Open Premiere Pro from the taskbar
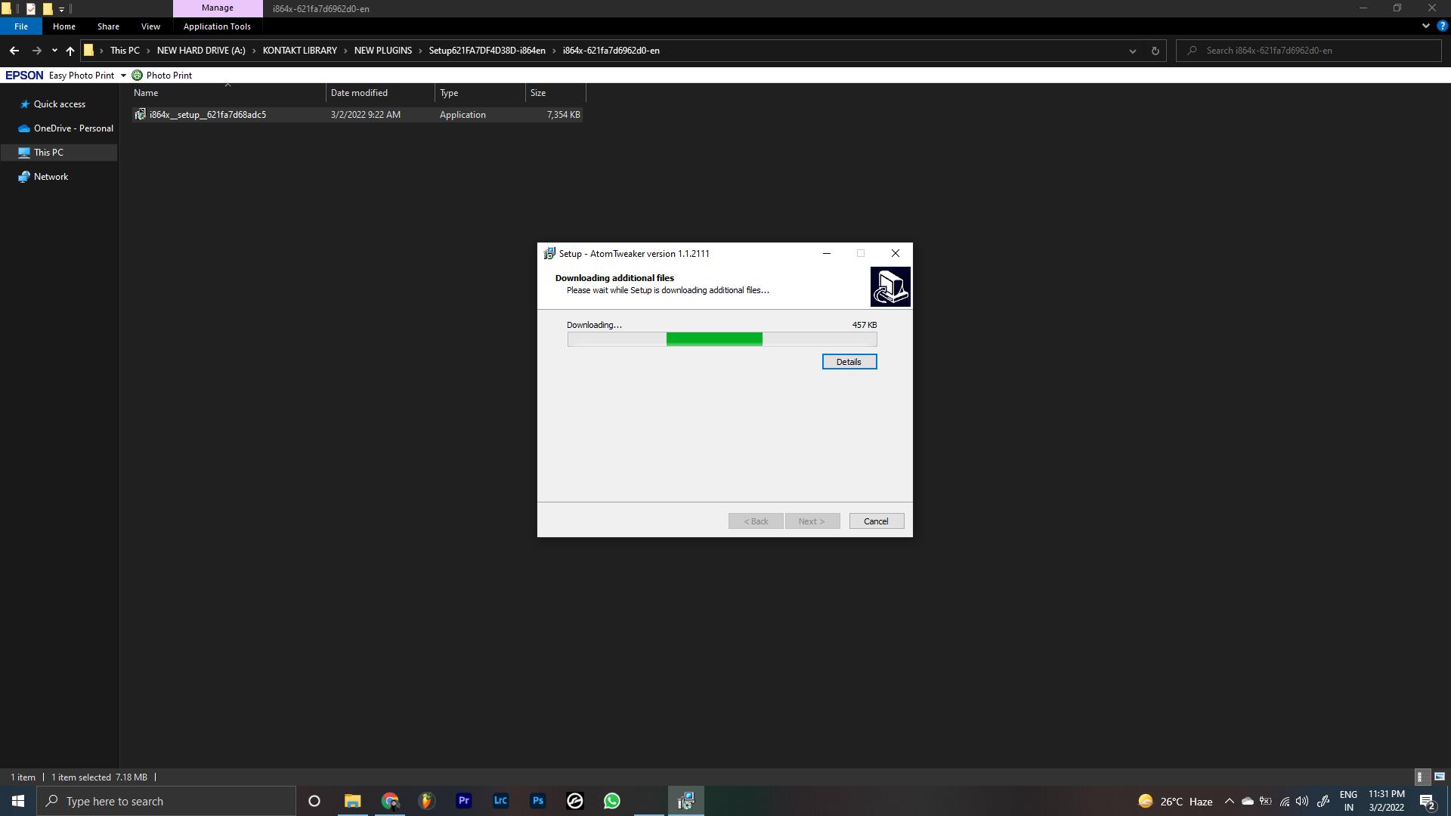1451x816 pixels. pyautogui.click(x=463, y=801)
